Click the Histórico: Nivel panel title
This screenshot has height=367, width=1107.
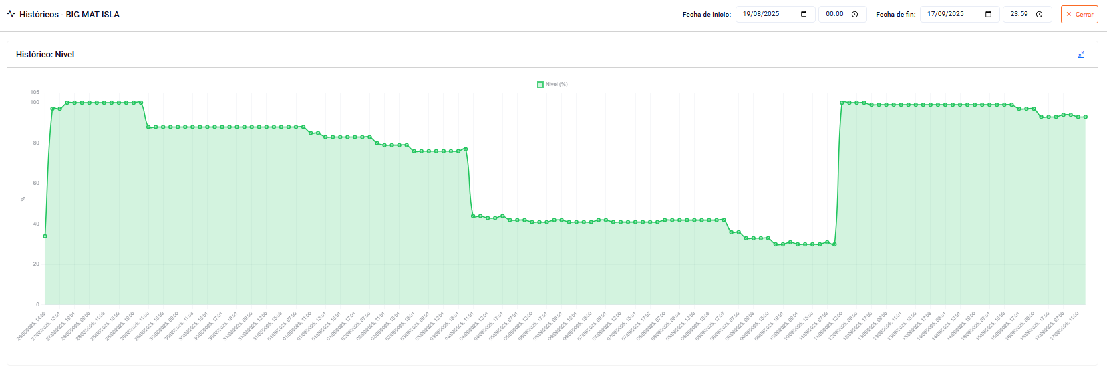45,55
